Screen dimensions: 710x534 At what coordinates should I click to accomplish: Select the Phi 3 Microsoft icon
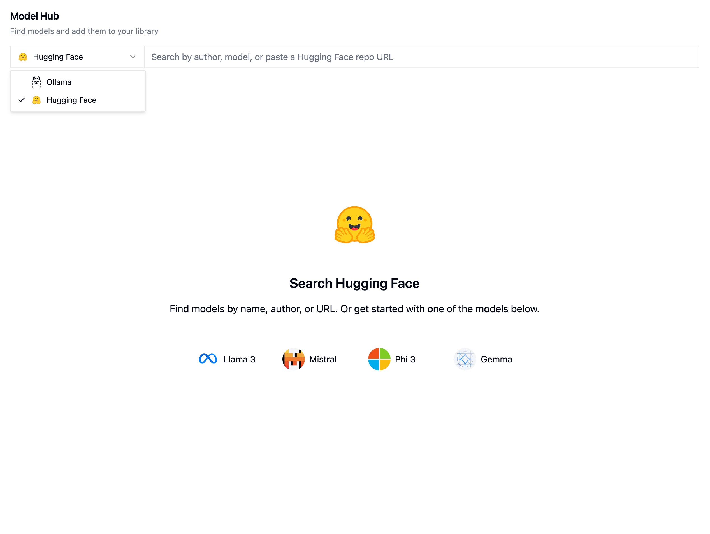pyautogui.click(x=379, y=359)
